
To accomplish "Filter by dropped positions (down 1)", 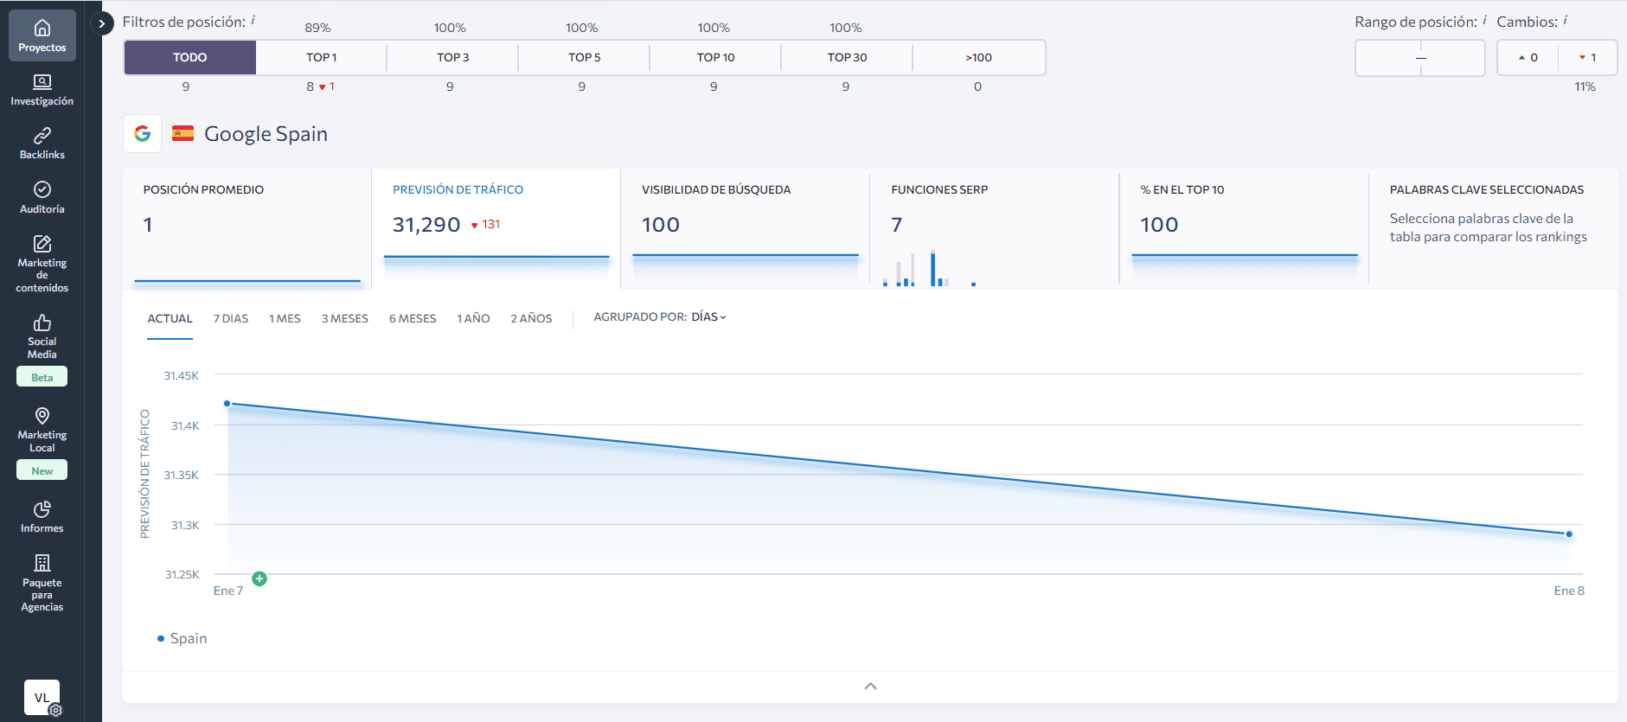I will coord(1587,58).
